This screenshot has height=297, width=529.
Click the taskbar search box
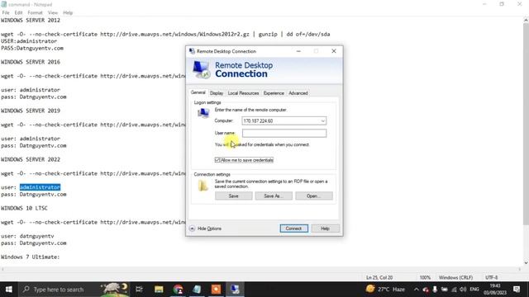[74, 290]
